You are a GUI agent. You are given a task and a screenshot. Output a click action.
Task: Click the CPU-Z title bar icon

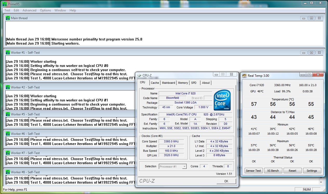pyautogui.click(x=139, y=75)
